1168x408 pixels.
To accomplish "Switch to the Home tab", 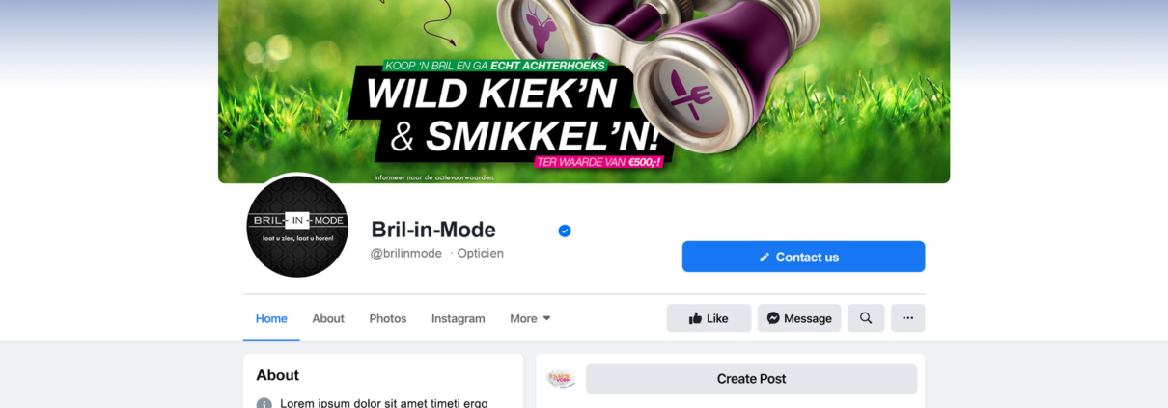I will point(271,318).
